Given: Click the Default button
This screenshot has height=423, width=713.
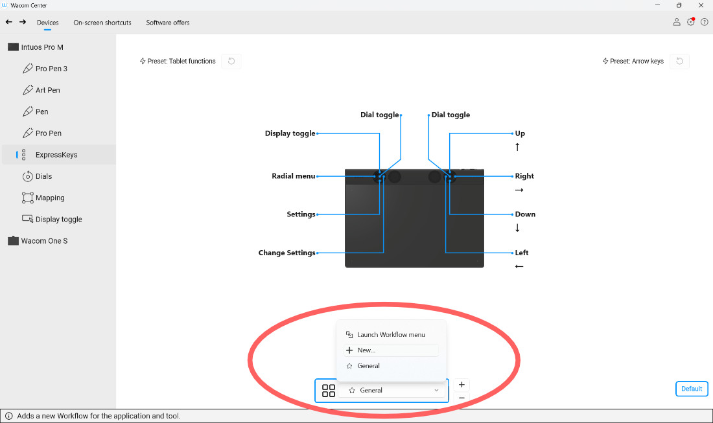Looking at the screenshot, I should pos(692,389).
